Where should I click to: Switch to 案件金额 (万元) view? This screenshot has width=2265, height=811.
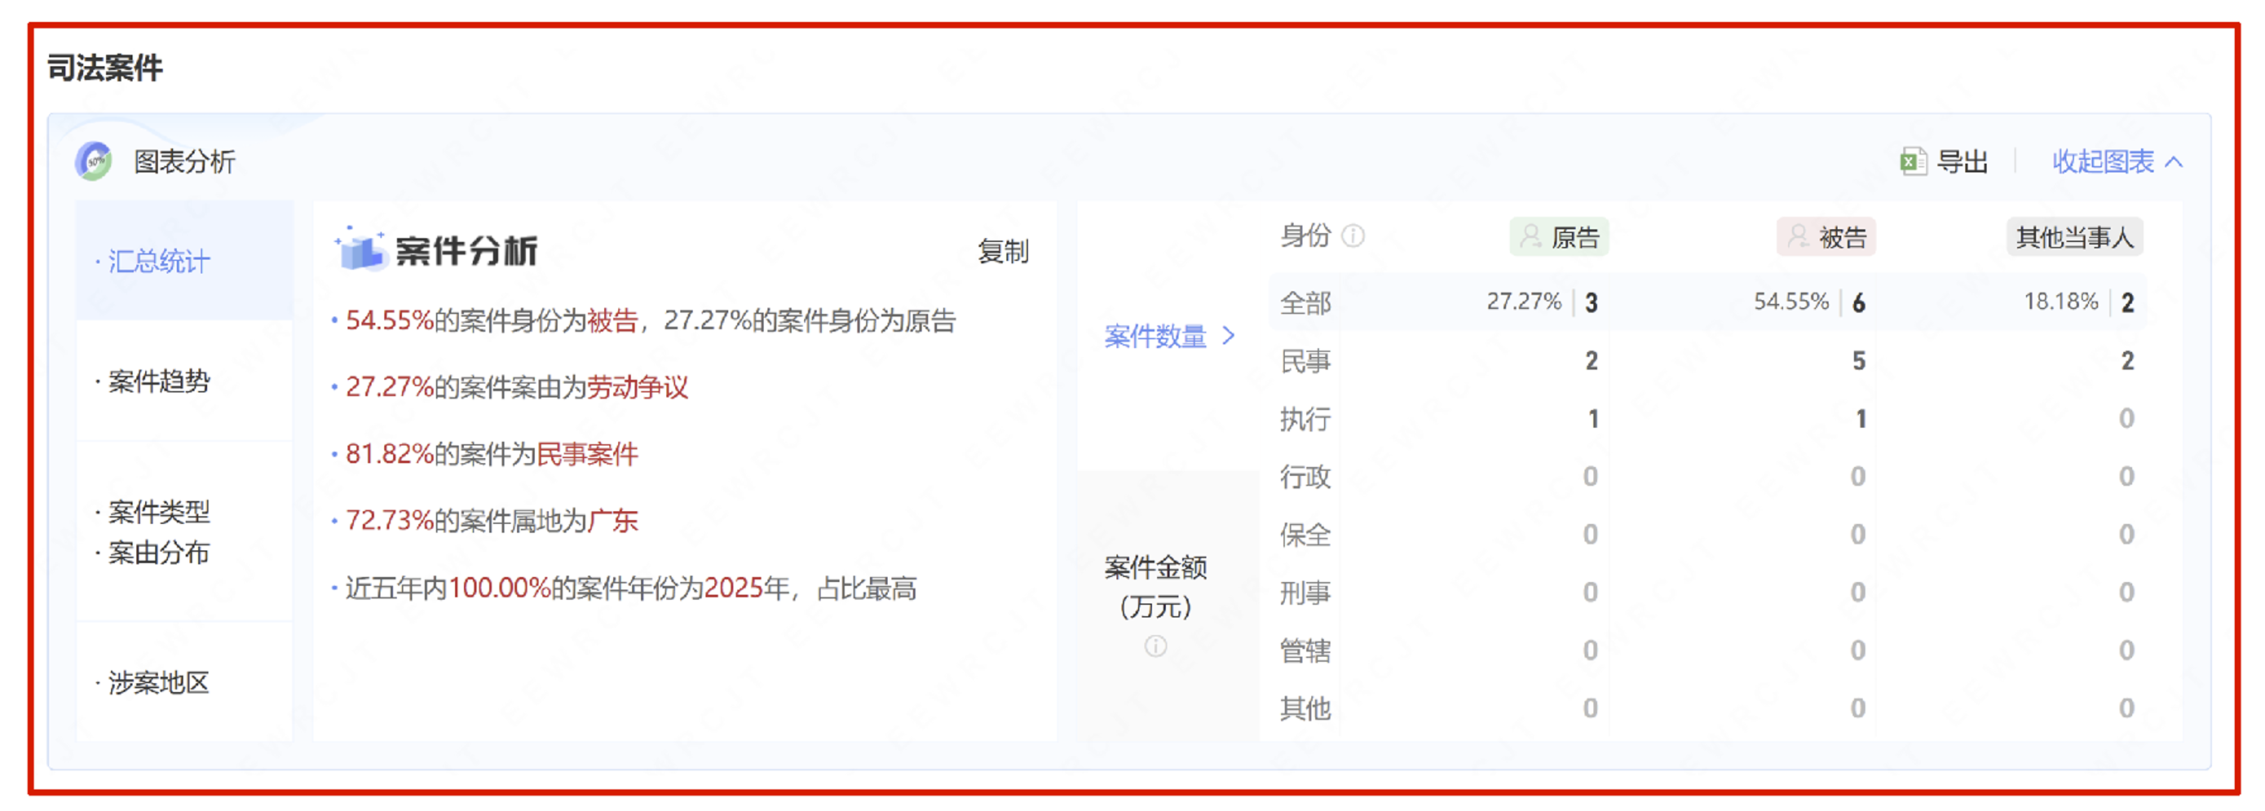pos(1155,586)
